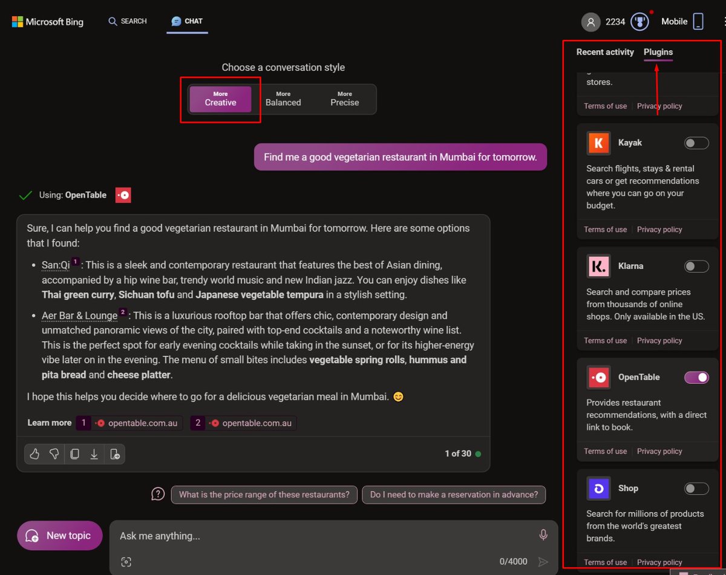Image resolution: width=726 pixels, height=575 pixels.
Task: Open the account profile avatar
Action: click(590, 22)
